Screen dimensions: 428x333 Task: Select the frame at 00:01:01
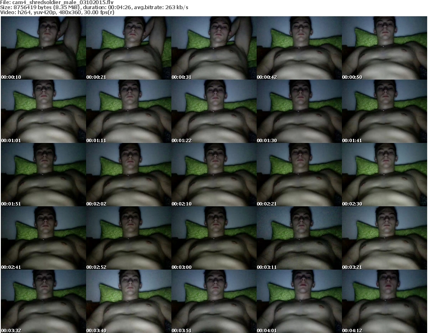coord(43,111)
